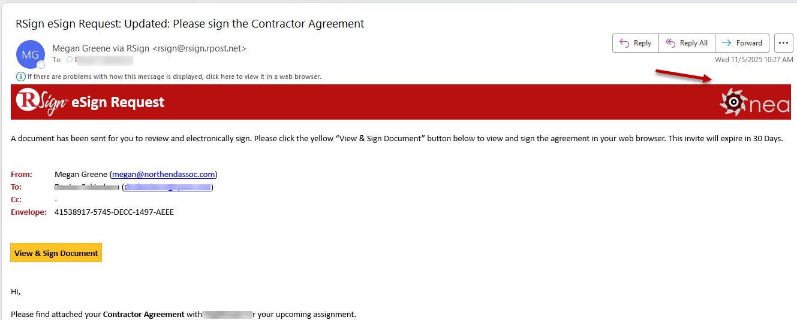Click the Wed 11/5/2025 timestamp
This screenshot has width=797, height=320.
(754, 60)
